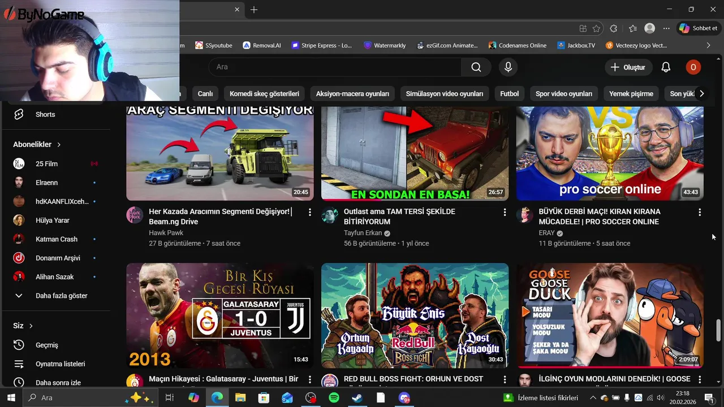Show more bookmarks with the overflow chevron
The image size is (724, 407).
[x=708, y=45]
